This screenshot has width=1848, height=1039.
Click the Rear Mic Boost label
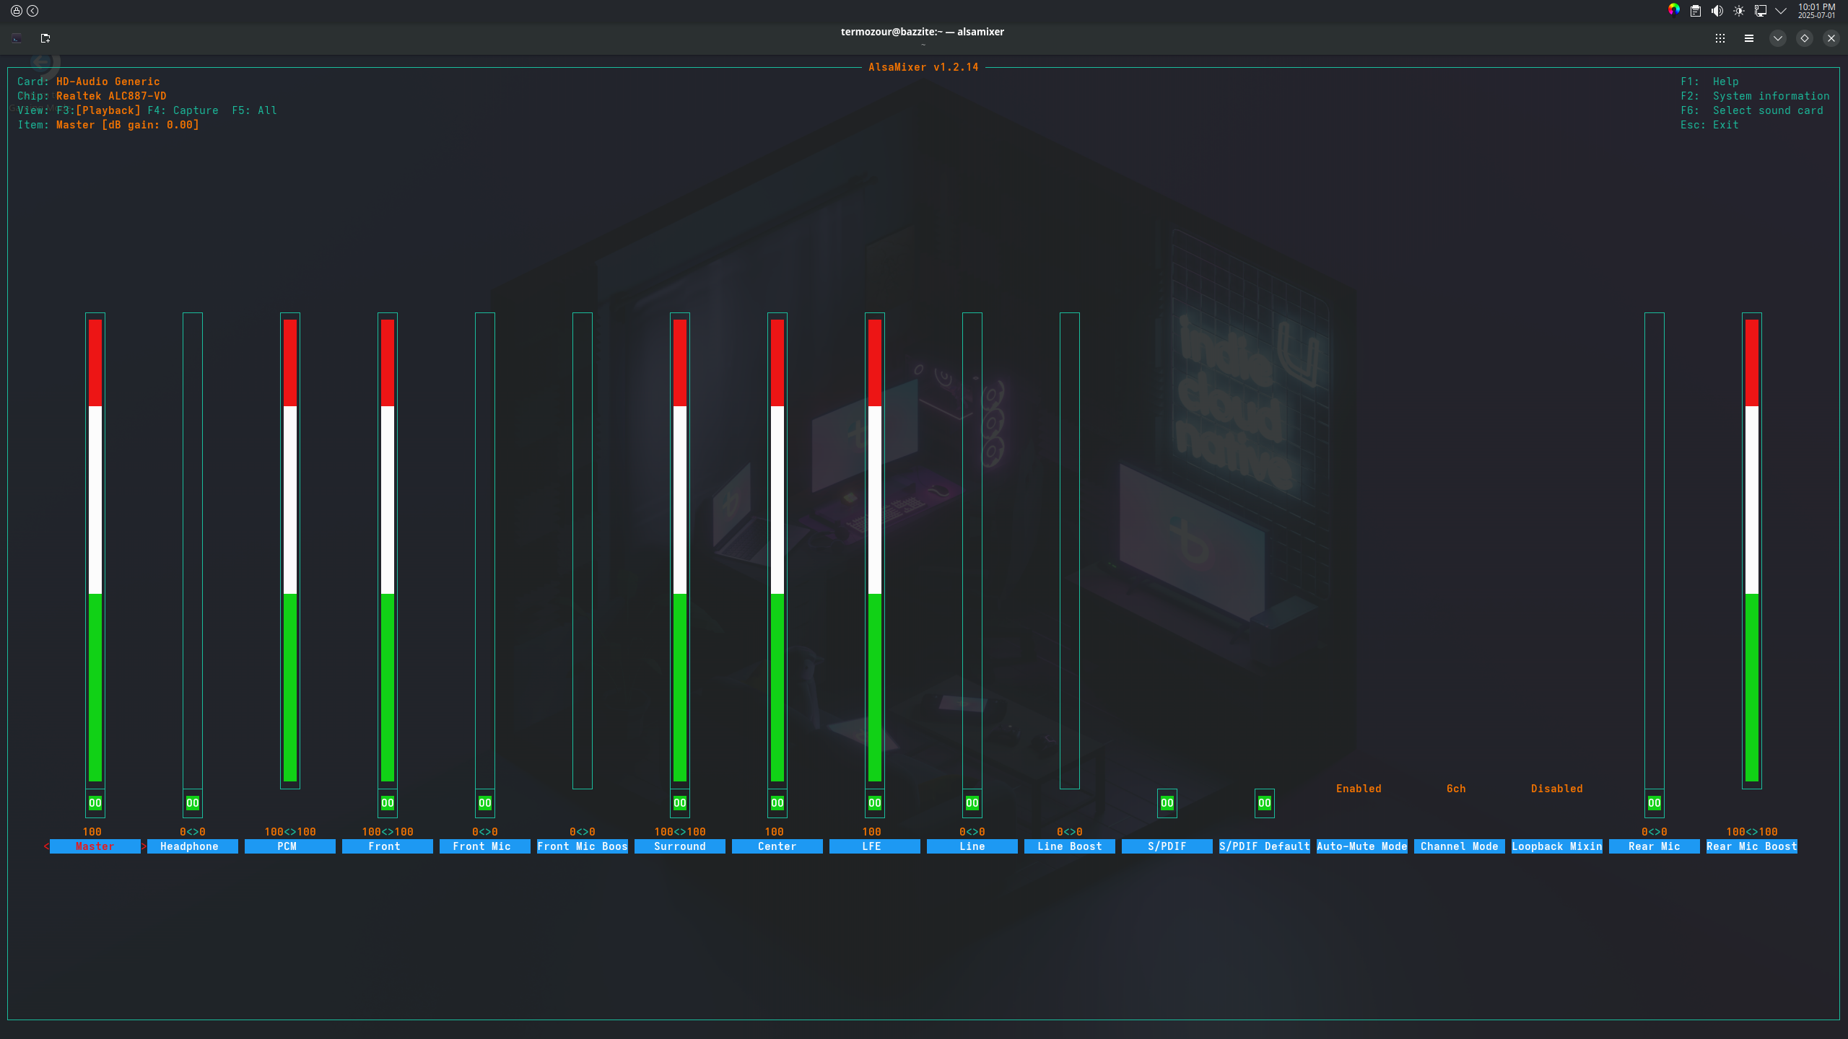pyautogui.click(x=1752, y=846)
